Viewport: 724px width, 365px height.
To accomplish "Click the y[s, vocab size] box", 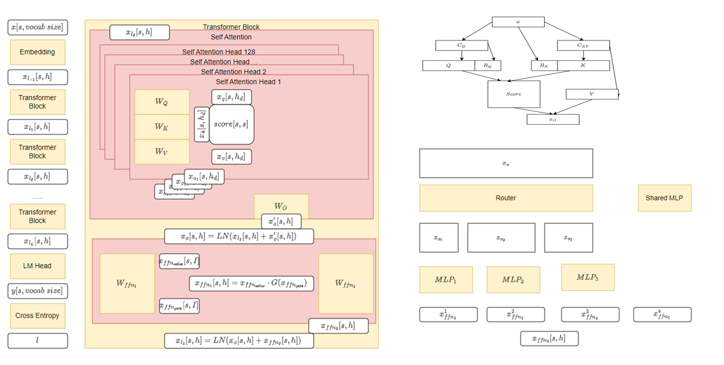I will pyautogui.click(x=38, y=291).
